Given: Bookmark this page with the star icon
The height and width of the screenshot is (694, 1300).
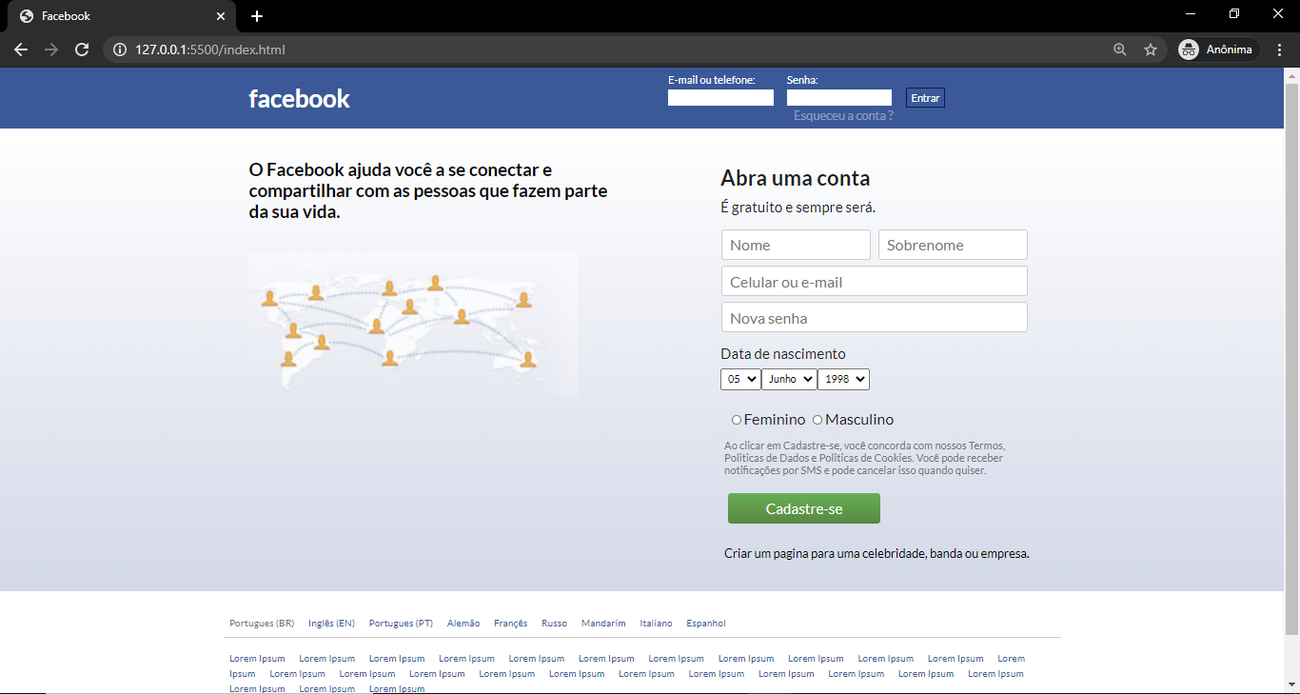Looking at the screenshot, I should (1151, 49).
